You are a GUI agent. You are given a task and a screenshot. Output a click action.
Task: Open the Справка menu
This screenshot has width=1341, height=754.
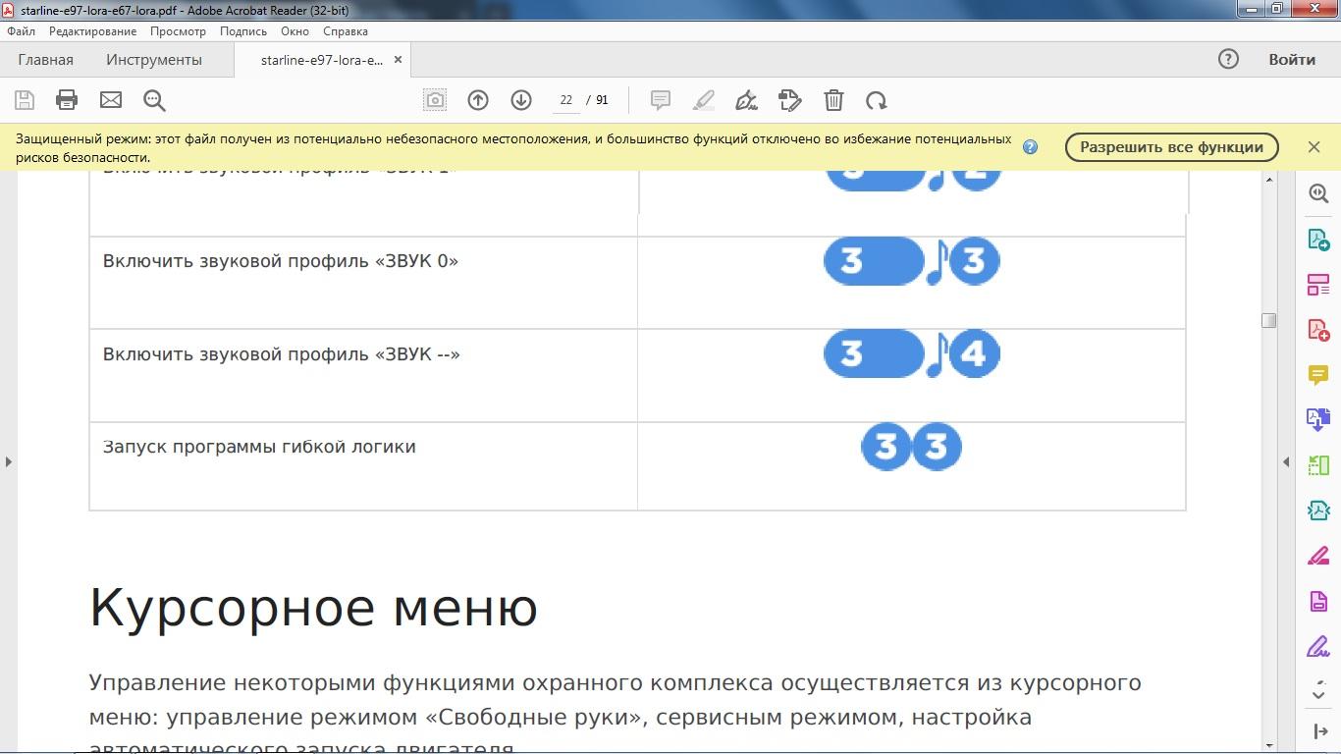click(x=346, y=31)
